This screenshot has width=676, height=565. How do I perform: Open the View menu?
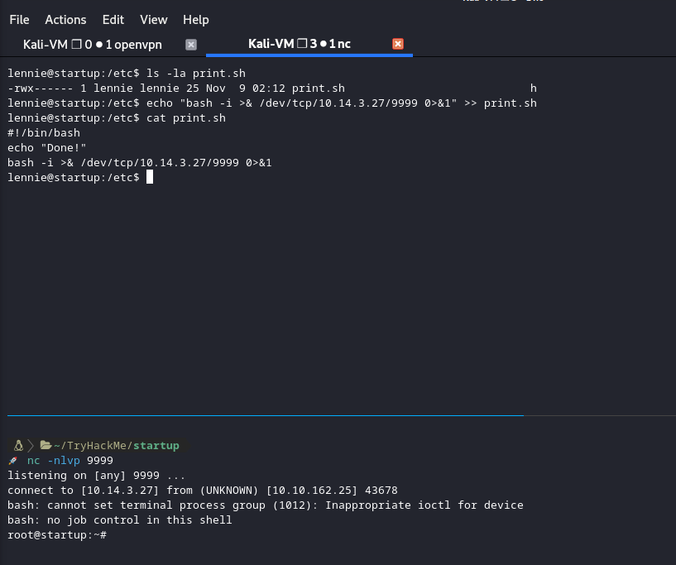(153, 20)
